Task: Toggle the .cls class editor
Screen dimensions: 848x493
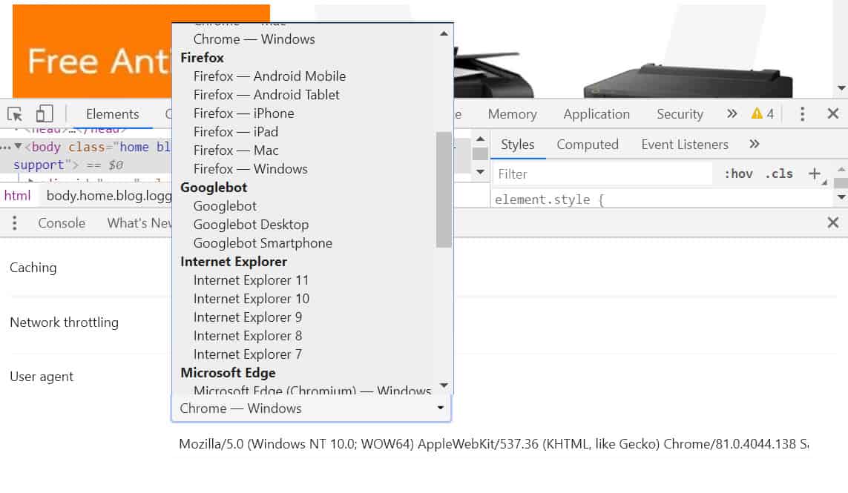Action: click(779, 173)
